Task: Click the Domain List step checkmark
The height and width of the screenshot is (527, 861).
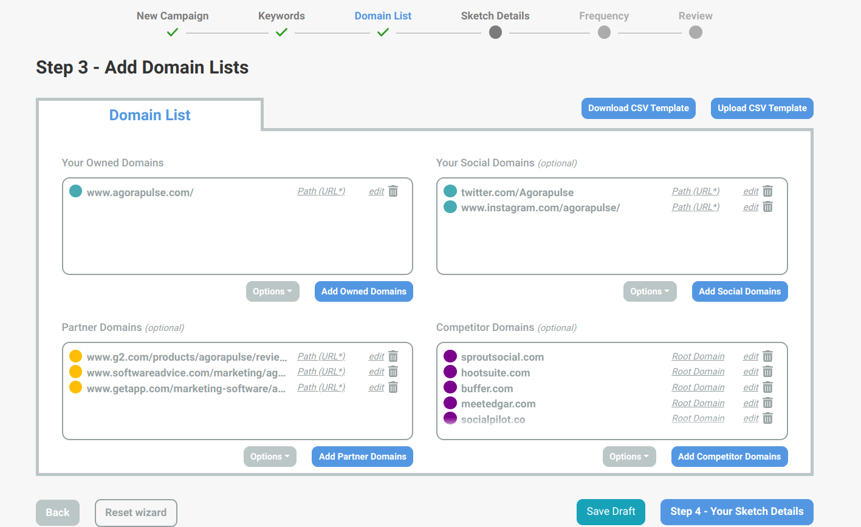Action: click(383, 32)
